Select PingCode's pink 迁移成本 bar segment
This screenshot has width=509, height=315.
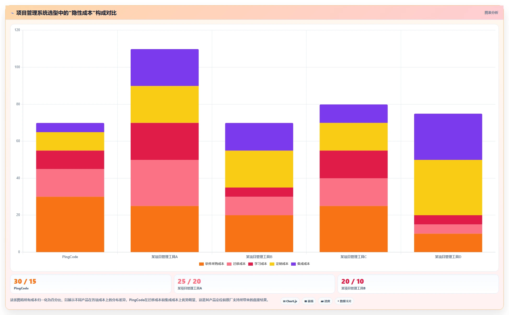coord(70,183)
